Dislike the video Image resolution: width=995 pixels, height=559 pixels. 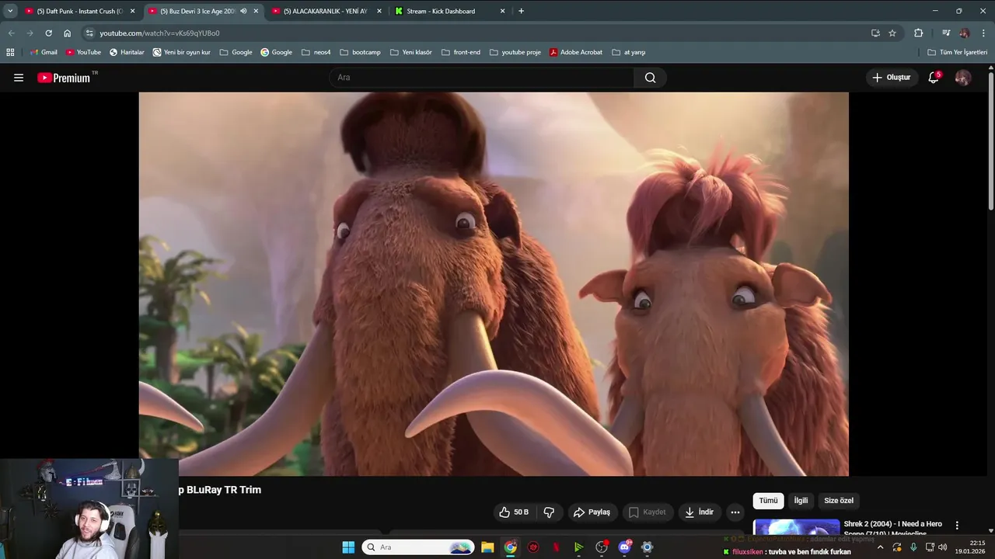550,512
